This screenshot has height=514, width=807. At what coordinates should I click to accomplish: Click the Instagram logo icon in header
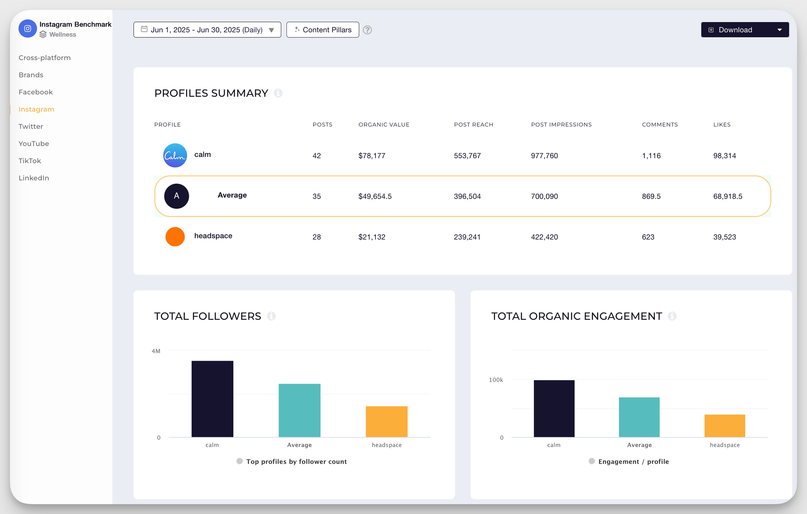(x=27, y=29)
